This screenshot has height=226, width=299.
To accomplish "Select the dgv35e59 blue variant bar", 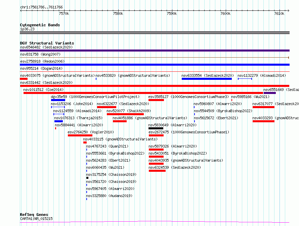I will pos(58,100).
